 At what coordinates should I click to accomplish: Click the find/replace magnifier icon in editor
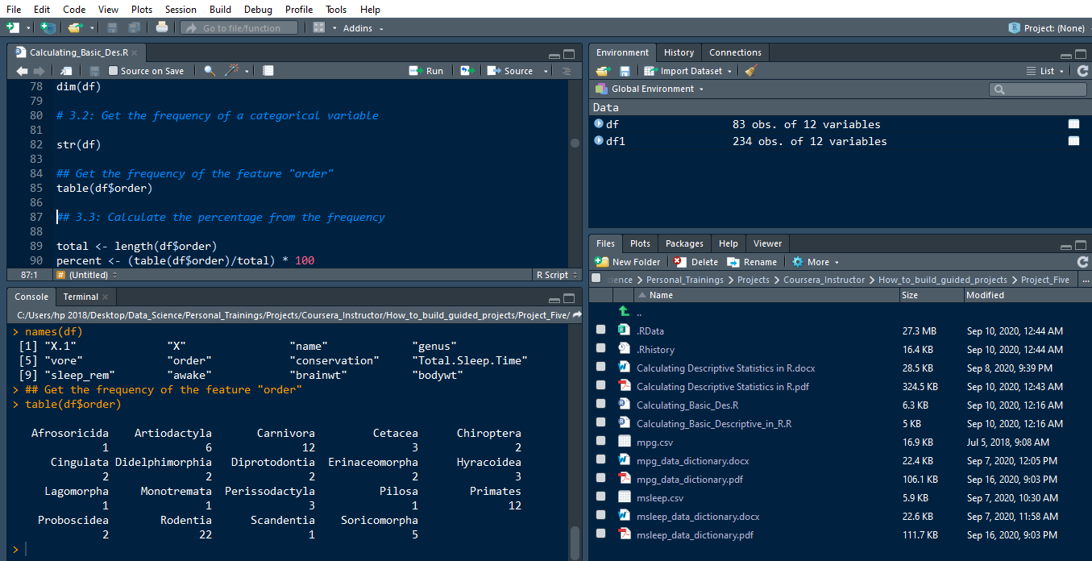point(209,71)
